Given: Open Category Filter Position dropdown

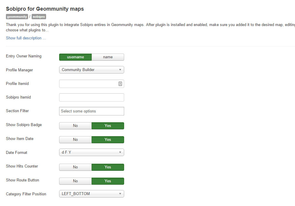Looking at the screenshot, I should point(92,194).
